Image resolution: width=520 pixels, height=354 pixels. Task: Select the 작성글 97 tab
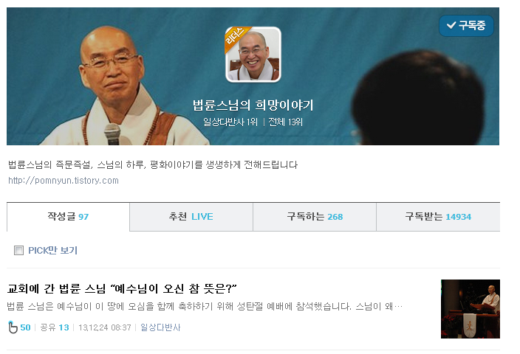pyautogui.click(x=68, y=217)
